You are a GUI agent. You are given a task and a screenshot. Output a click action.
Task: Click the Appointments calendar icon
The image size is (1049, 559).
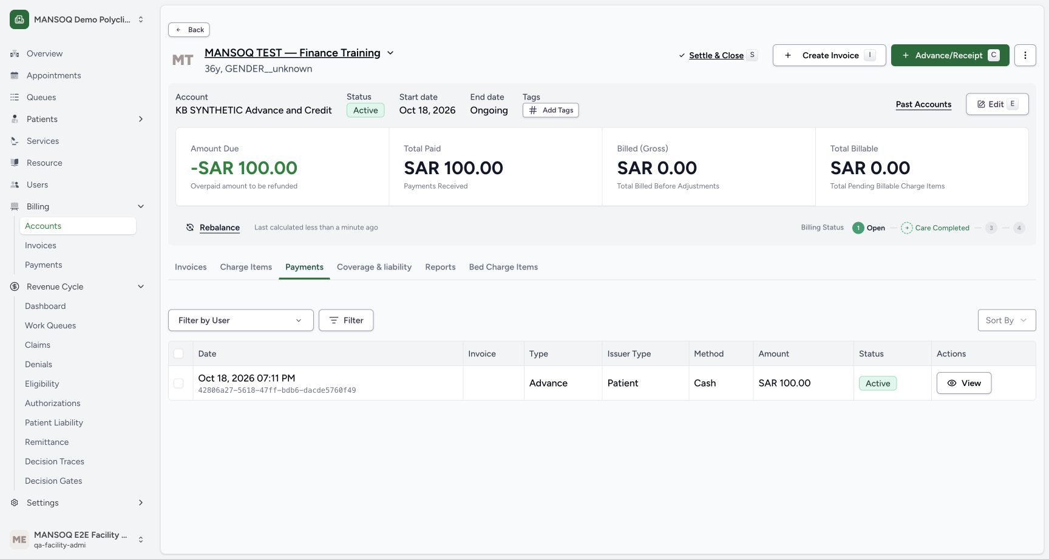tap(15, 75)
